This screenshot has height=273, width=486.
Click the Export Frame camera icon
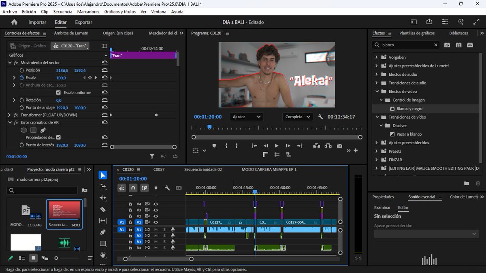click(339, 146)
